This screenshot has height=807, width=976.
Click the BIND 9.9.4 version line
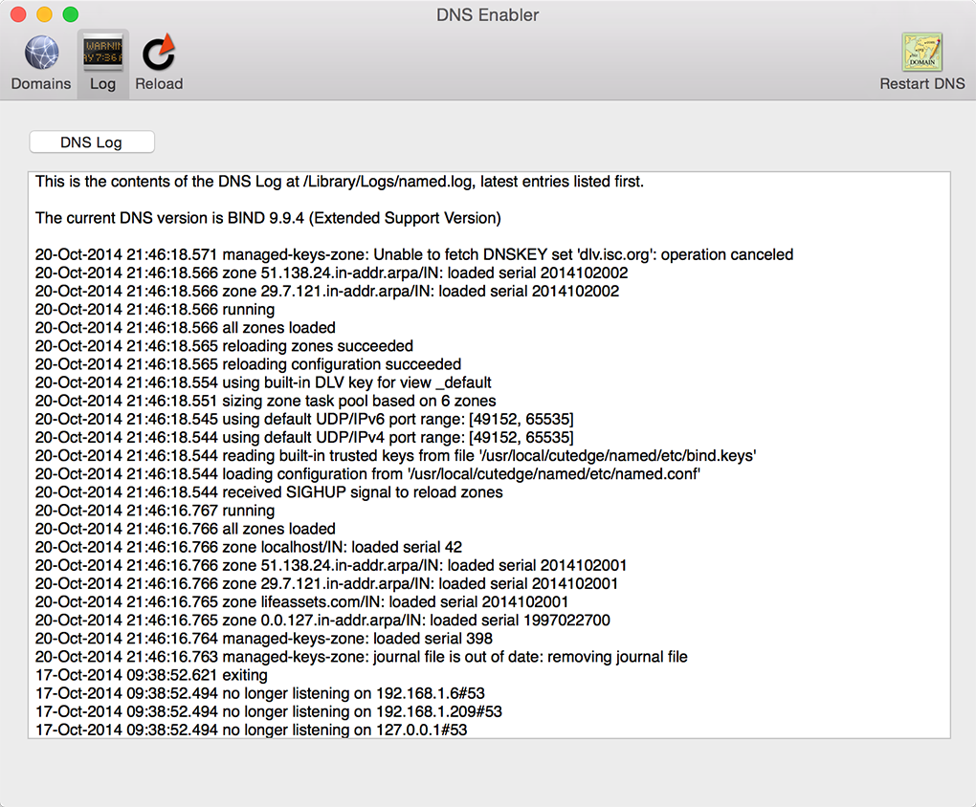coord(268,218)
